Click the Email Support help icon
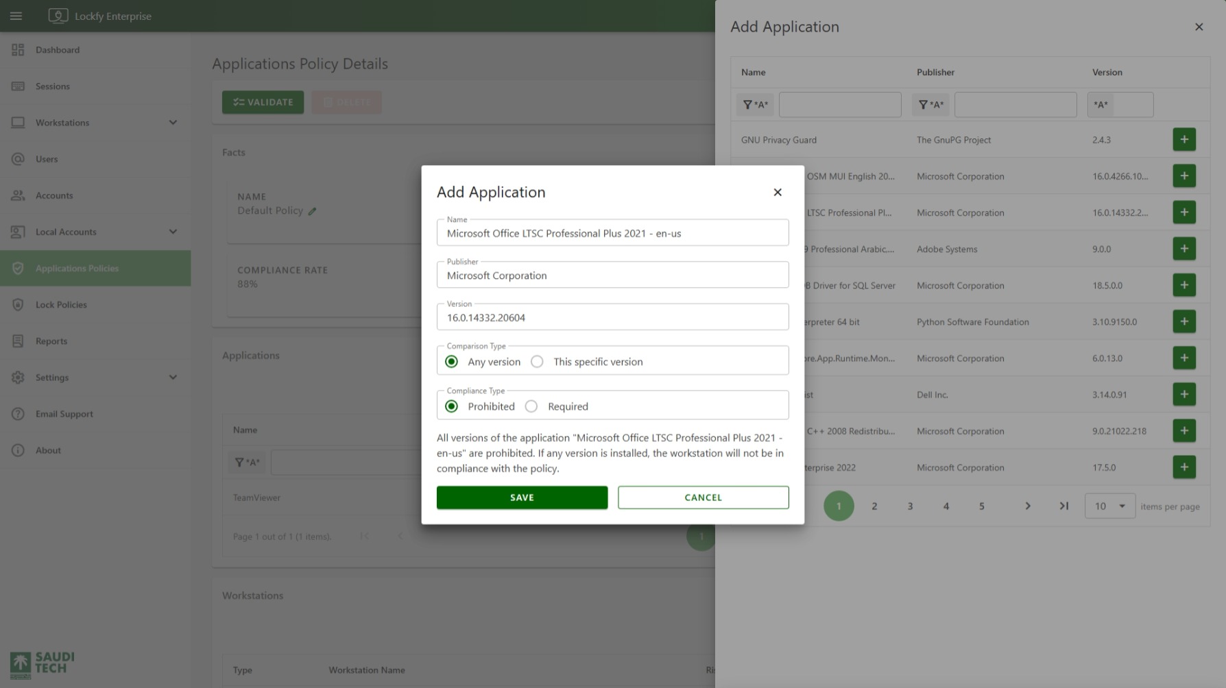Screen dimensions: 1226x688 tap(18, 414)
